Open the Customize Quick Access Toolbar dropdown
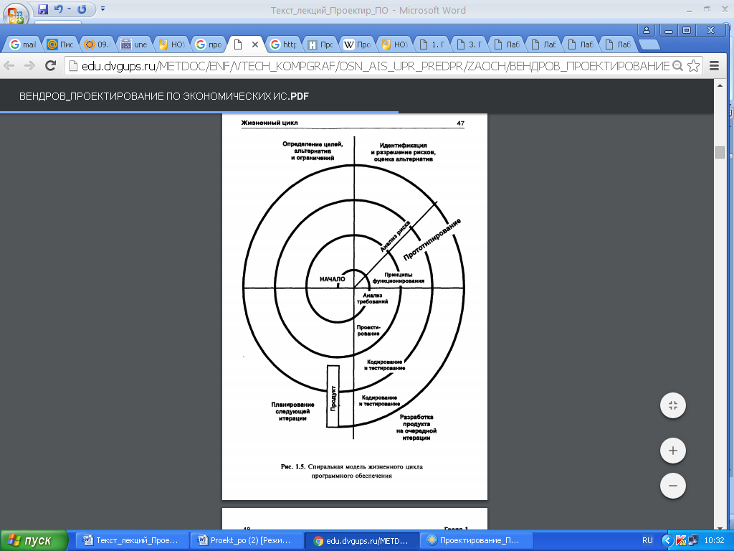734x551 pixels. click(x=103, y=10)
